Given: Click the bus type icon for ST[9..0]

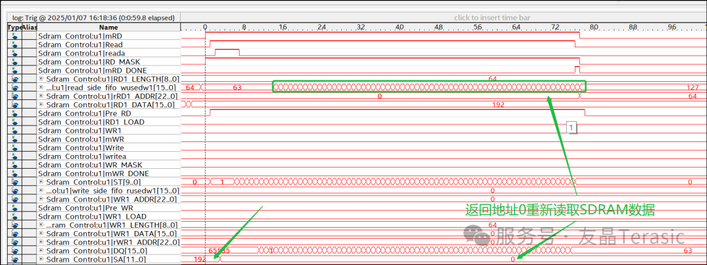Looking at the screenshot, I should point(14,182).
